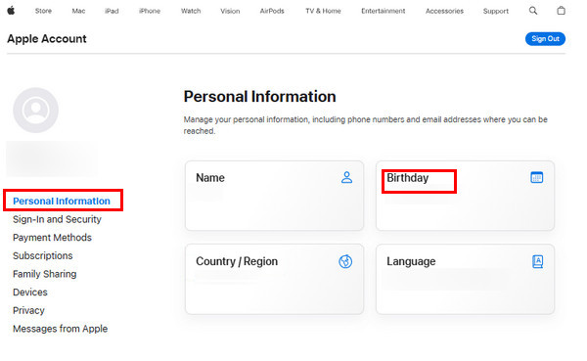Open Payment Methods section
Screen dimensions: 587x361
(52, 238)
